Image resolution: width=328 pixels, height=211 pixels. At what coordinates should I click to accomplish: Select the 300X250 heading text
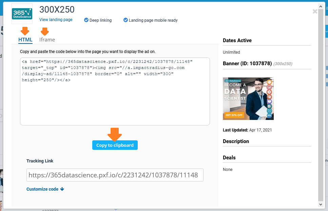click(57, 10)
